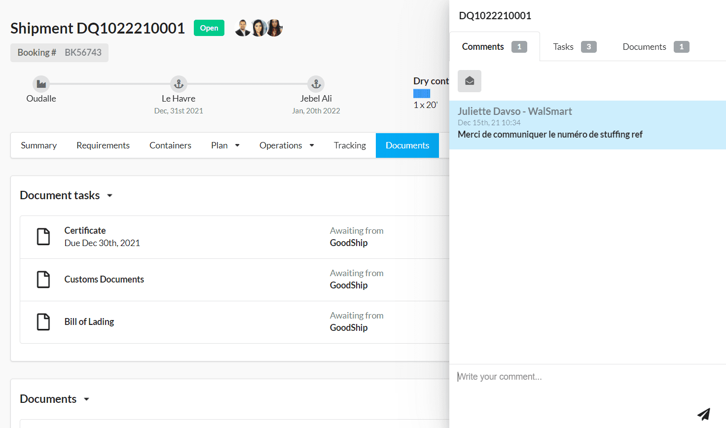Click the Jan, 20th 2022 date
The image size is (726, 428).
click(316, 111)
